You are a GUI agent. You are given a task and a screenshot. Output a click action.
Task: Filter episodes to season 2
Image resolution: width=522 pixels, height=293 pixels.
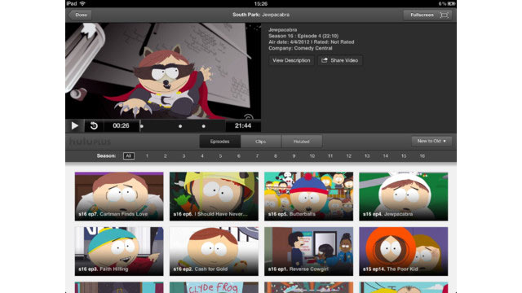pos(165,155)
